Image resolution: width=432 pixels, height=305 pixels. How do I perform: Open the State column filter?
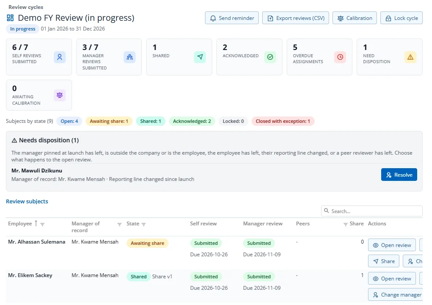click(144, 224)
